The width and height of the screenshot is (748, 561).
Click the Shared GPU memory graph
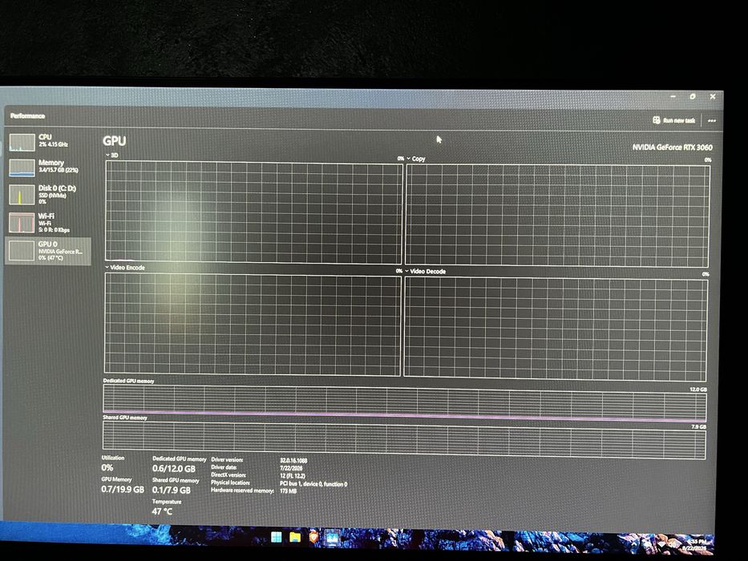click(404, 440)
